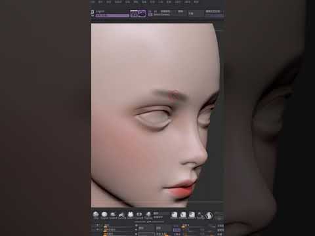Choose the flat polish brush icon
Screen dimensions: 315x236
pyautogui.click(x=113, y=214)
